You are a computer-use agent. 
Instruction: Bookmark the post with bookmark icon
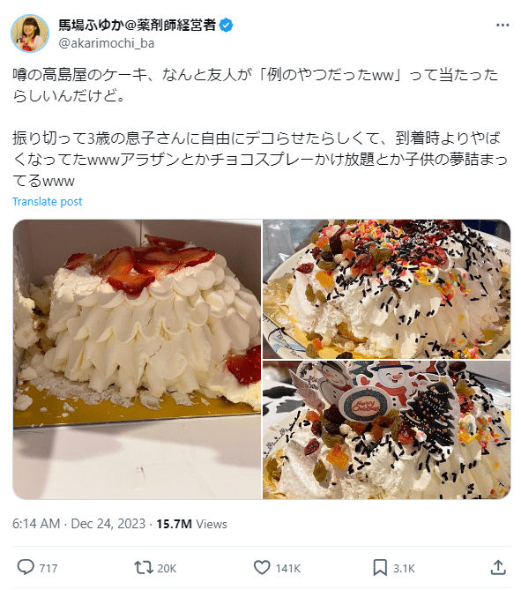380,567
